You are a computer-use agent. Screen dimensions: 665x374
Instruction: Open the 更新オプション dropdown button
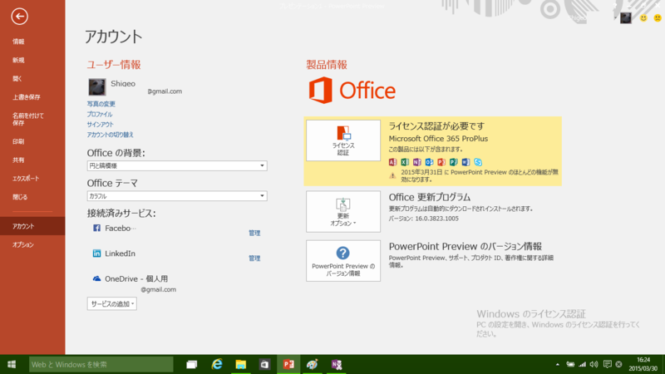click(x=343, y=212)
